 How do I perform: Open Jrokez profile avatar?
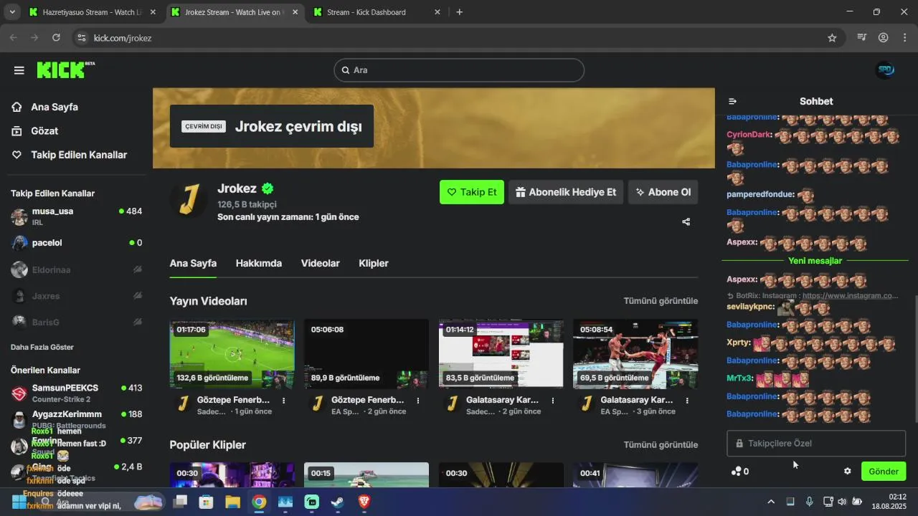click(x=188, y=199)
